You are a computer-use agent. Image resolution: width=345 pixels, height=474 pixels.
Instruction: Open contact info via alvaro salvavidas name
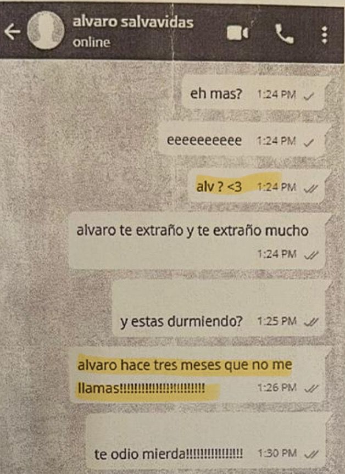[x=133, y=22]
